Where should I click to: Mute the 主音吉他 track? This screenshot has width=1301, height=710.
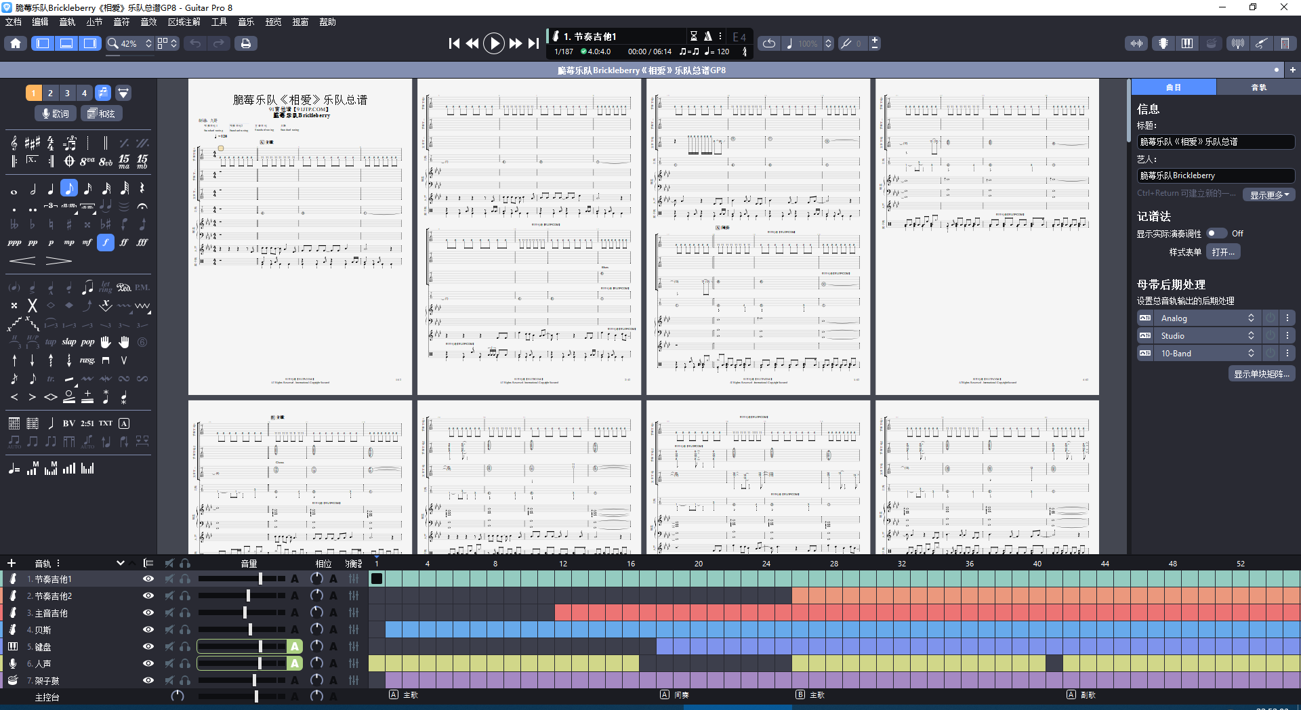[169, 612]
